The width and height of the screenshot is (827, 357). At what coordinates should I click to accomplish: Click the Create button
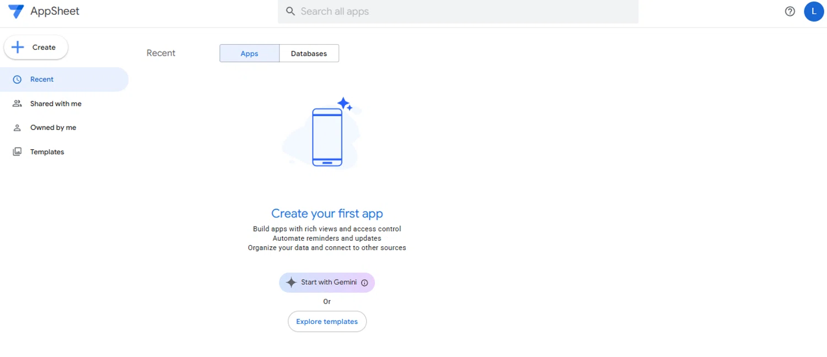pyautogui.click(x=36, y=47)
